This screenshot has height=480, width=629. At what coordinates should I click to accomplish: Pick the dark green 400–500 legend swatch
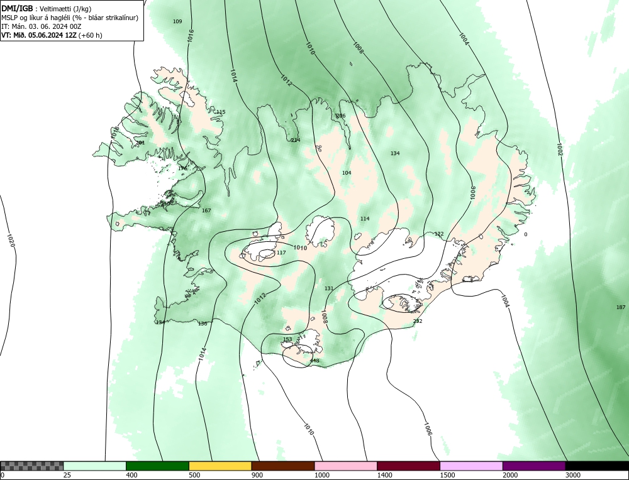pos(157,466)
